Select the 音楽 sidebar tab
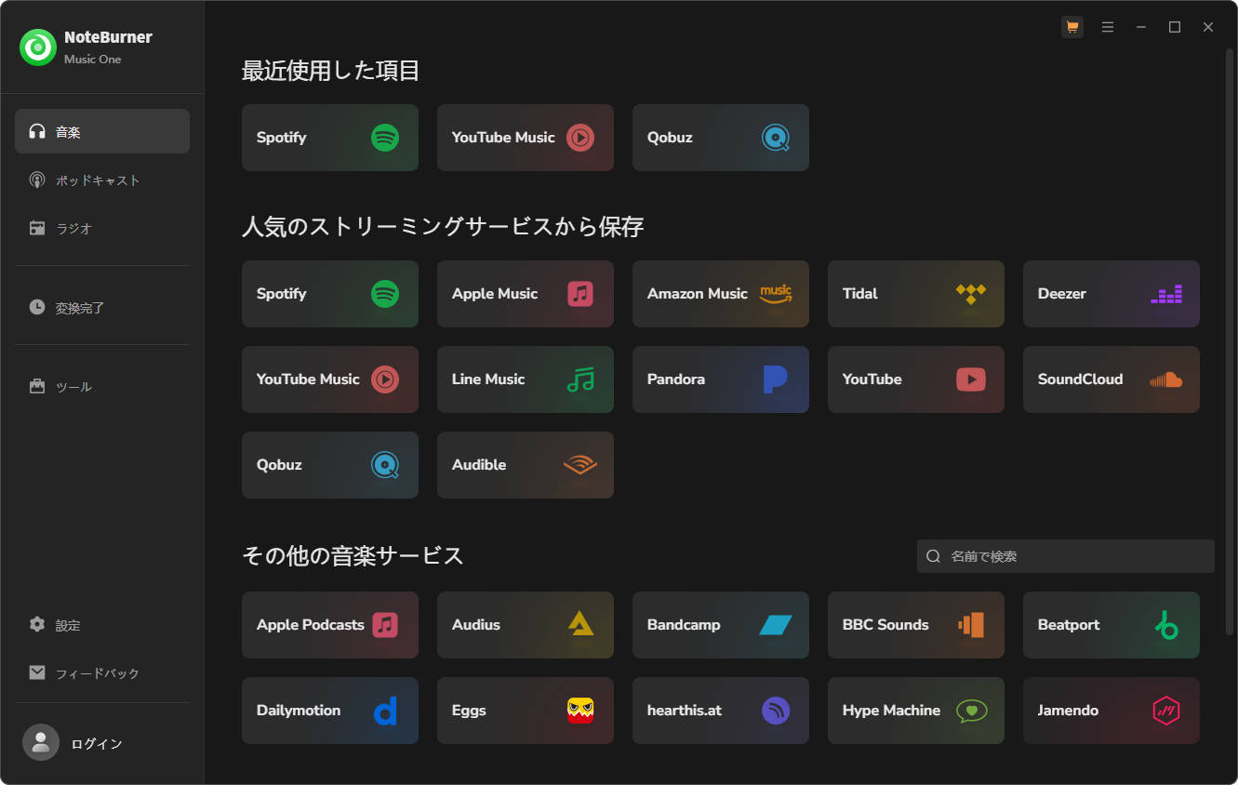The height and width of the screenshot is (785, 1238). tap(102, 131)
